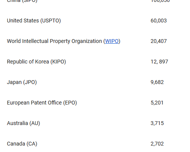190x152 pixels.
Task: Click the word Organization before the WIPO link
Action: coord(87,41)
